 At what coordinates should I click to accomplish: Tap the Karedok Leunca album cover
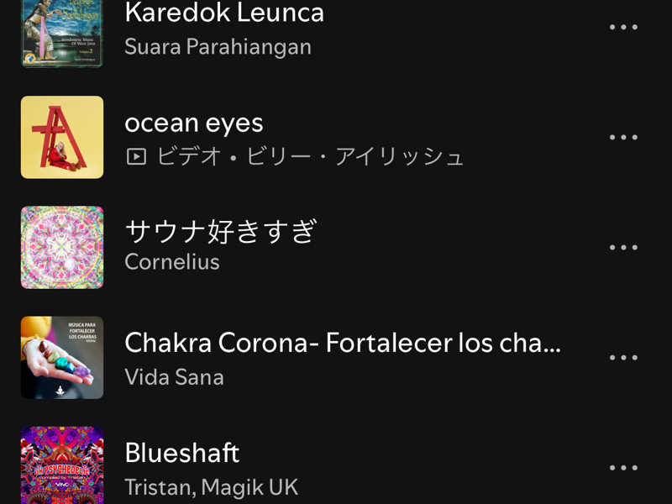[x=62, y=32]
